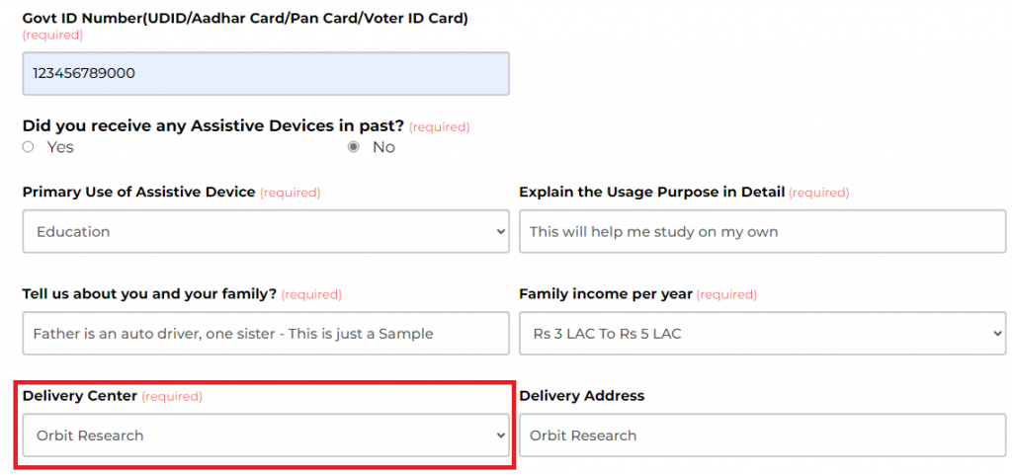Focus the family description text field
The height and width of the screenshot is (475, 1012).
click(x=265, y=334)
